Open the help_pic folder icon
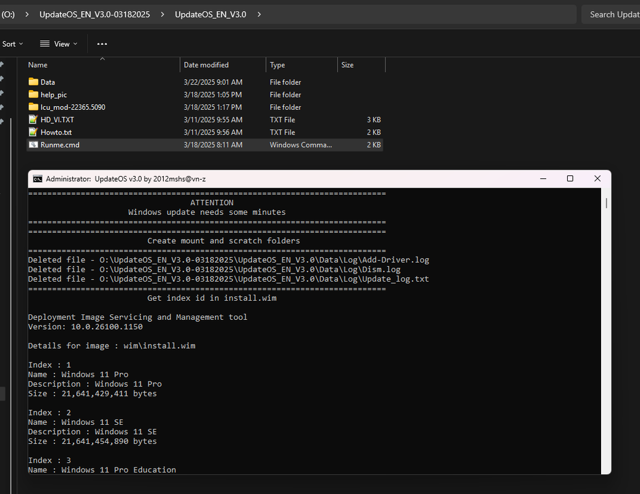This screenshot has width=640, height=494. tap(33, 94)
